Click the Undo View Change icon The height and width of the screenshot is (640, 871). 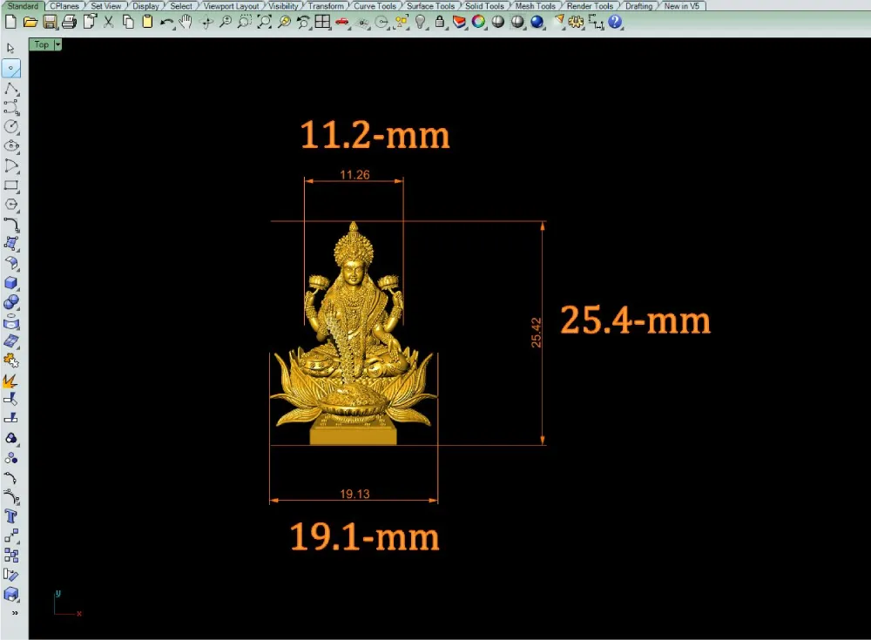click(303, 23)
